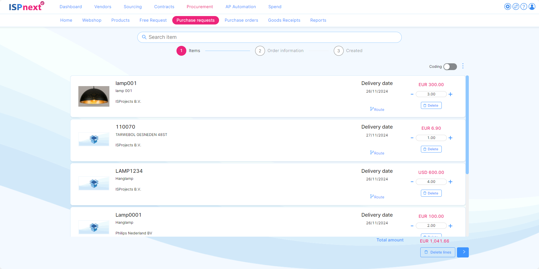The height and width of the screenshot is (269, 539).
Task: Click the plus icon for lamp001 quantity
Action: [x=450, y=94]
